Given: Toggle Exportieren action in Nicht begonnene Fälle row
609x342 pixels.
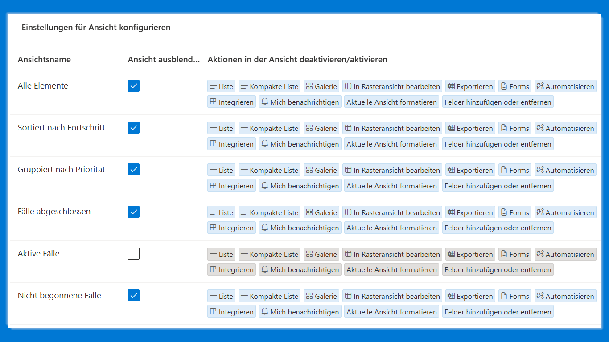Looking at the screenshot, I should point(470,296).
